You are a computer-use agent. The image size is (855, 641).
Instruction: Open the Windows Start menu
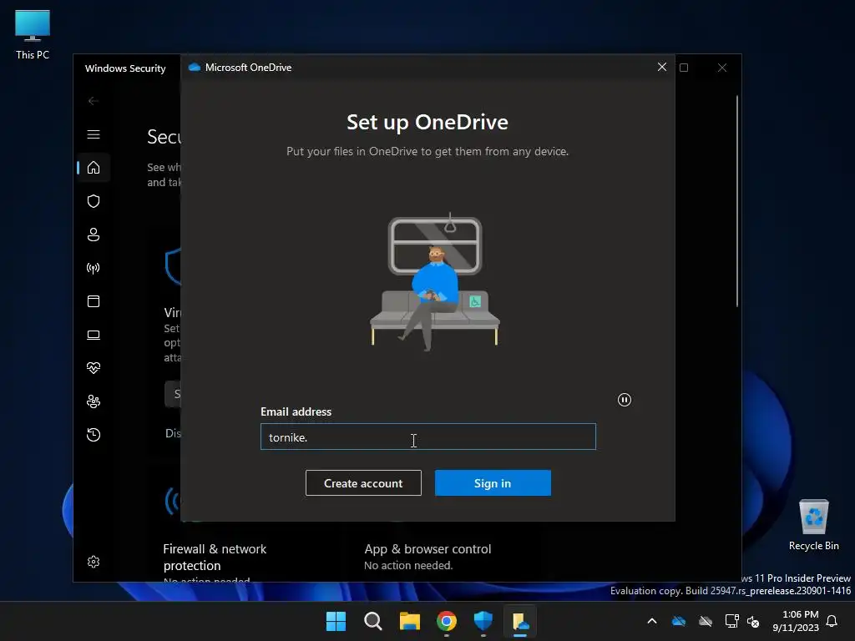pos(336,621)
